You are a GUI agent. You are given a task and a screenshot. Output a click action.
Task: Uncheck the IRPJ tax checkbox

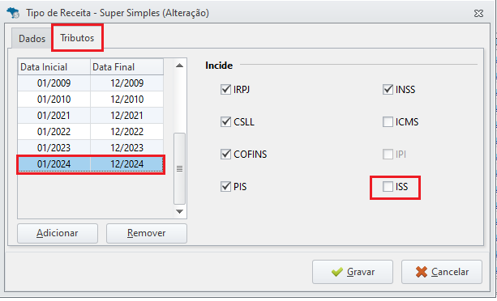225,90
